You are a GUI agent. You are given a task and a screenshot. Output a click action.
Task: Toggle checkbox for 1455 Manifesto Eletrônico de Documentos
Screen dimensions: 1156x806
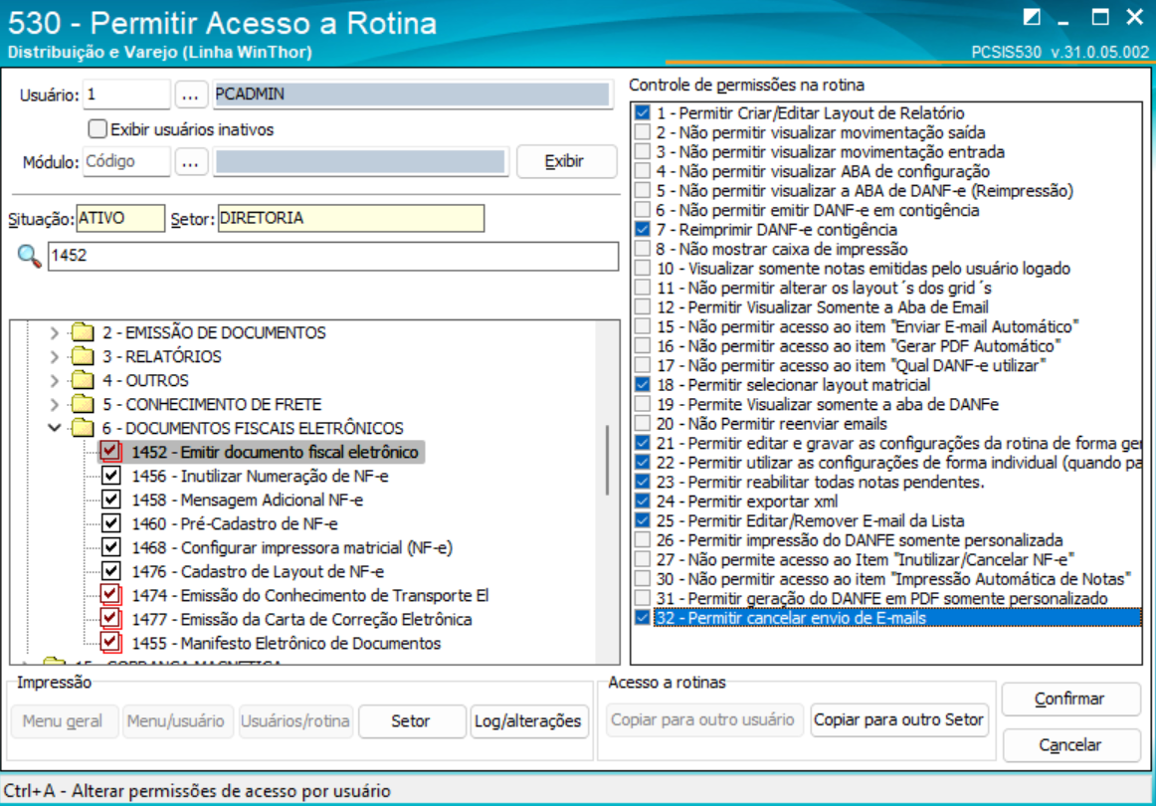click(110, 642)
